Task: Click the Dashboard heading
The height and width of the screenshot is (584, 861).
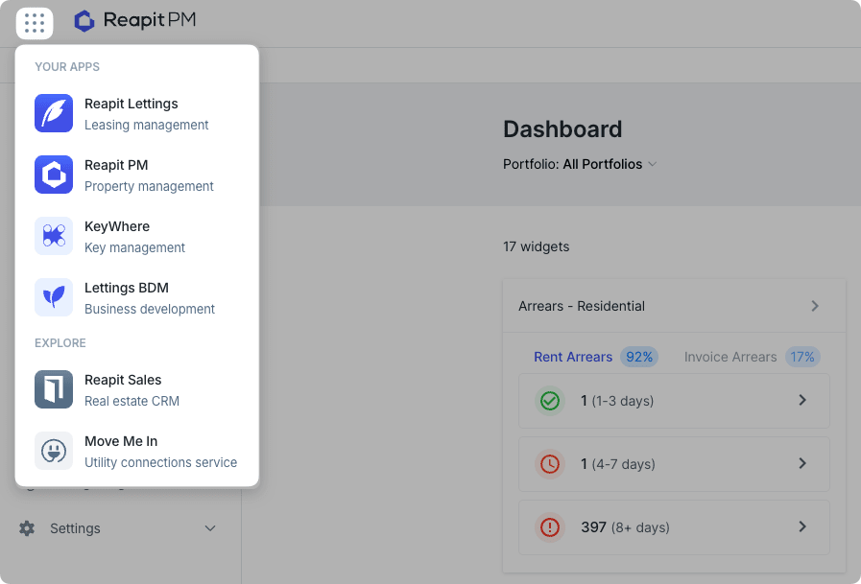Action: [562, 129]
